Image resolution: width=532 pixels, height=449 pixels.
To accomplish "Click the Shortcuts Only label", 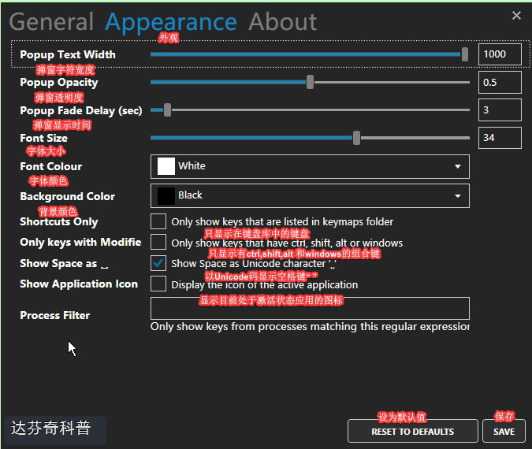I will tap(58, 221).
